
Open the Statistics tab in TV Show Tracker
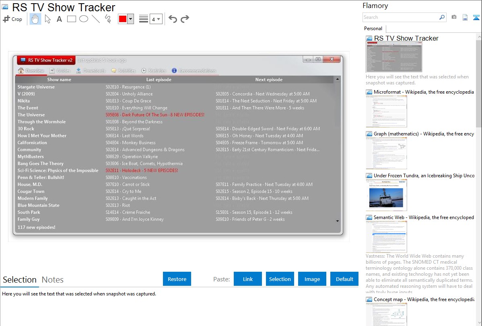[x=154, y=71]
